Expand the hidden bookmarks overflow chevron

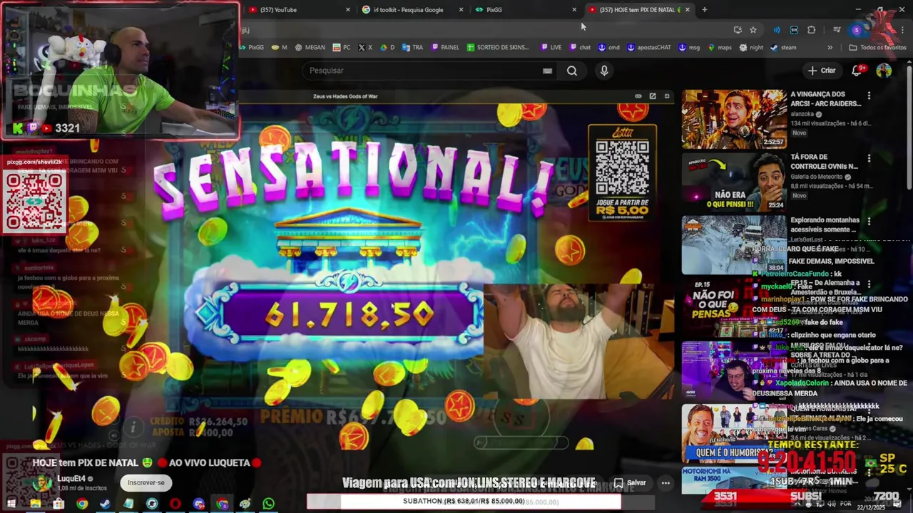point(830,48)
